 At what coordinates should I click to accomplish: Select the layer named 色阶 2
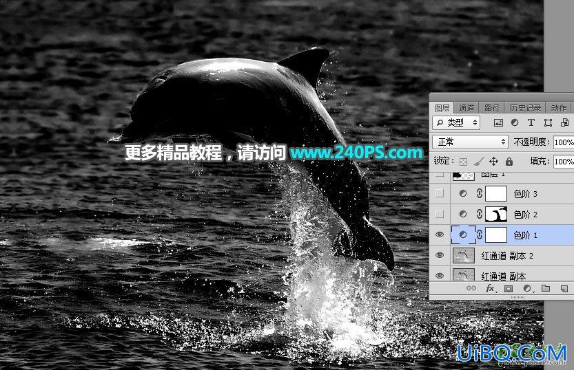(x=525, y=215)
